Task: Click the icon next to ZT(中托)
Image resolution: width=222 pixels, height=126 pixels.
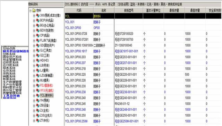Action: [38, 120]
